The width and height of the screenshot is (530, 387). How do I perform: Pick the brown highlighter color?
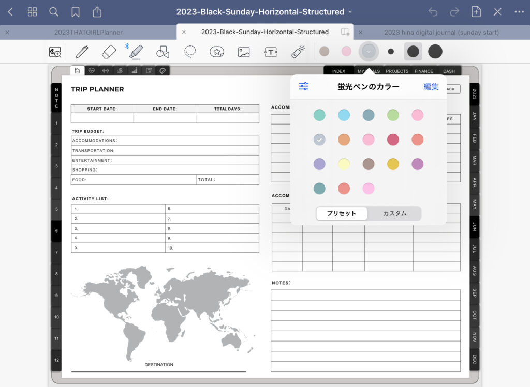click(x=369, y=164)
